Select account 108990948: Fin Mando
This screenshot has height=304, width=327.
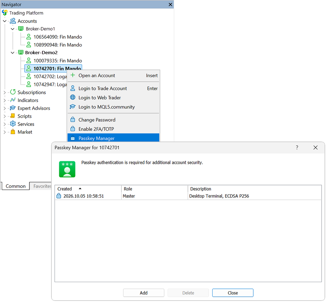pyautogui.click(x=58, y=45)
